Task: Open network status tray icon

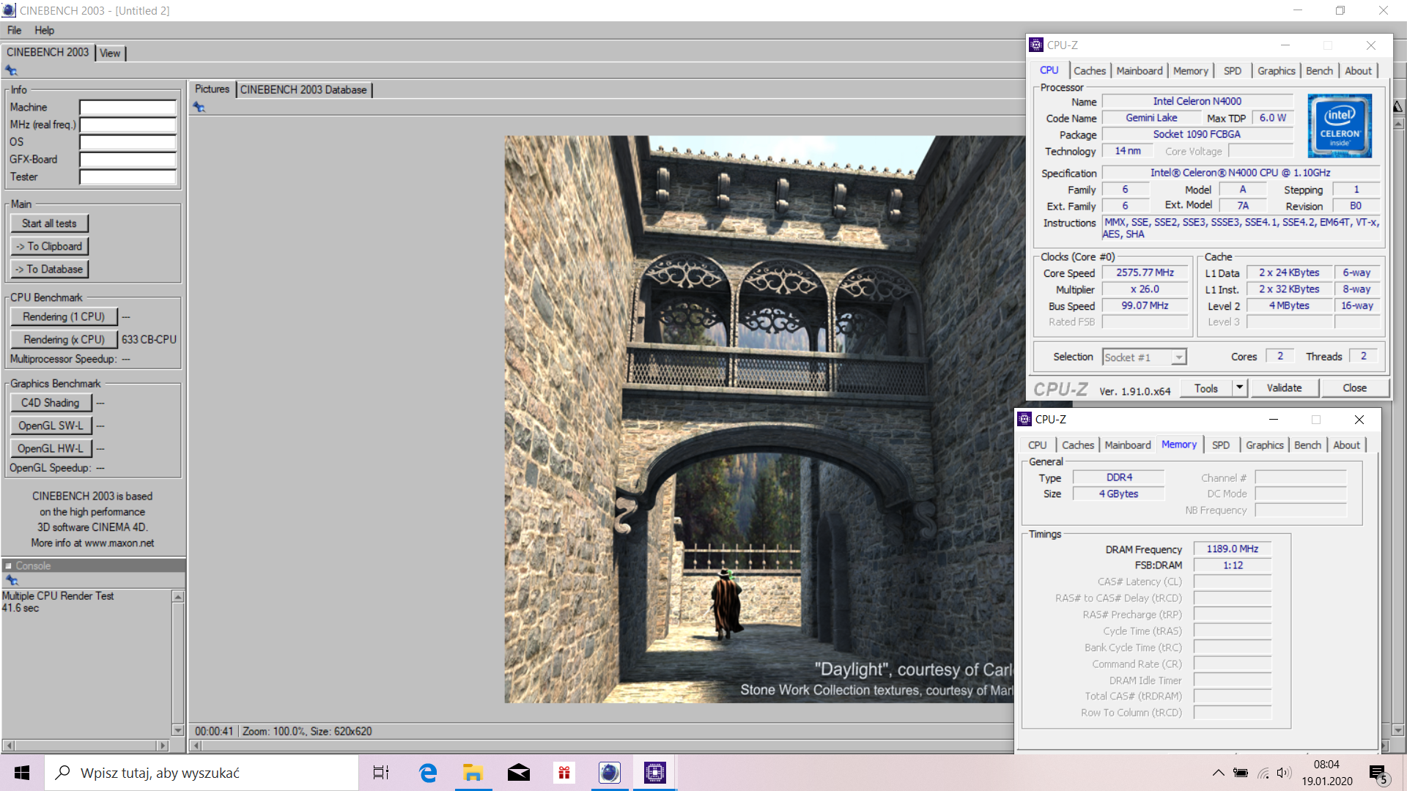Action: [1263, 773]
